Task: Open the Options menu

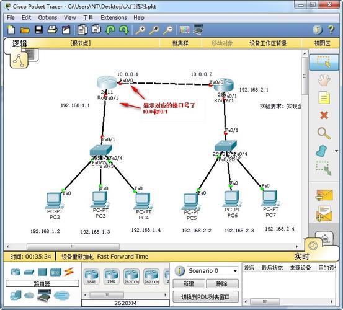Action: [x=48, y=17]
